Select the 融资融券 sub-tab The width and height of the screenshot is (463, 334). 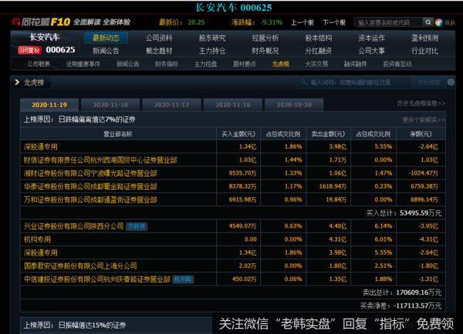355,64
